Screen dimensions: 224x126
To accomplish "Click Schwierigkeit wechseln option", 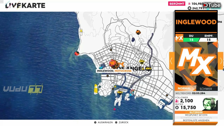I will coord(196,118).
